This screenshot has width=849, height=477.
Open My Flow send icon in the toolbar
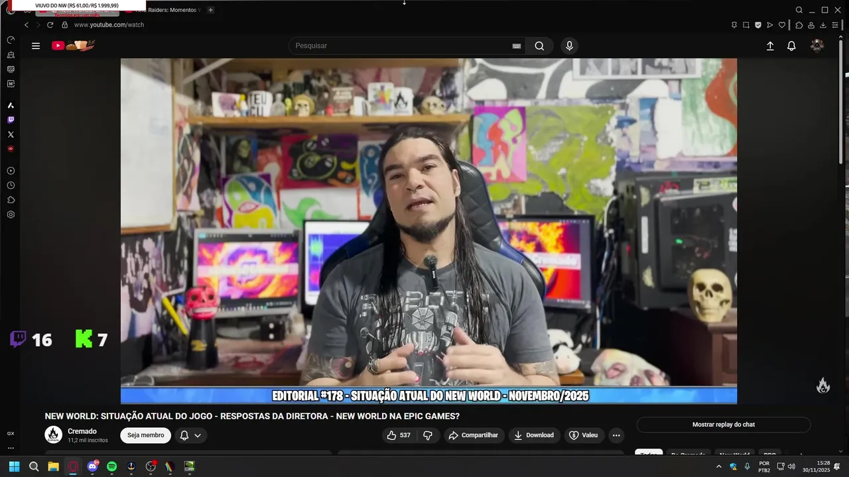[770, 25]
